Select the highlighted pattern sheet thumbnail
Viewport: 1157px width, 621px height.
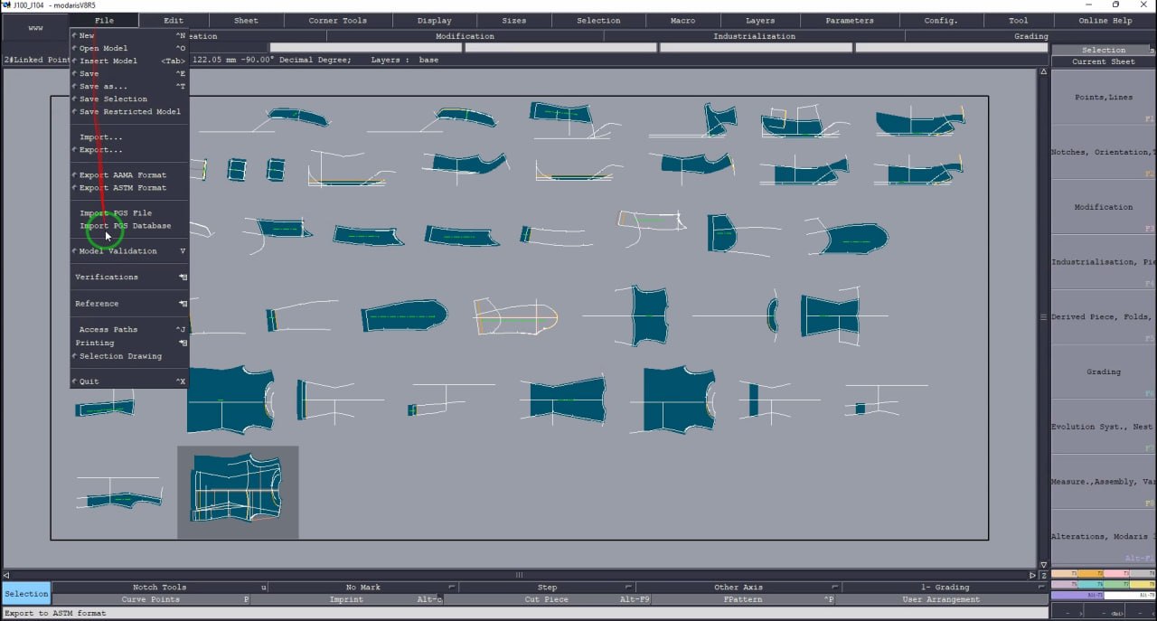238,492
